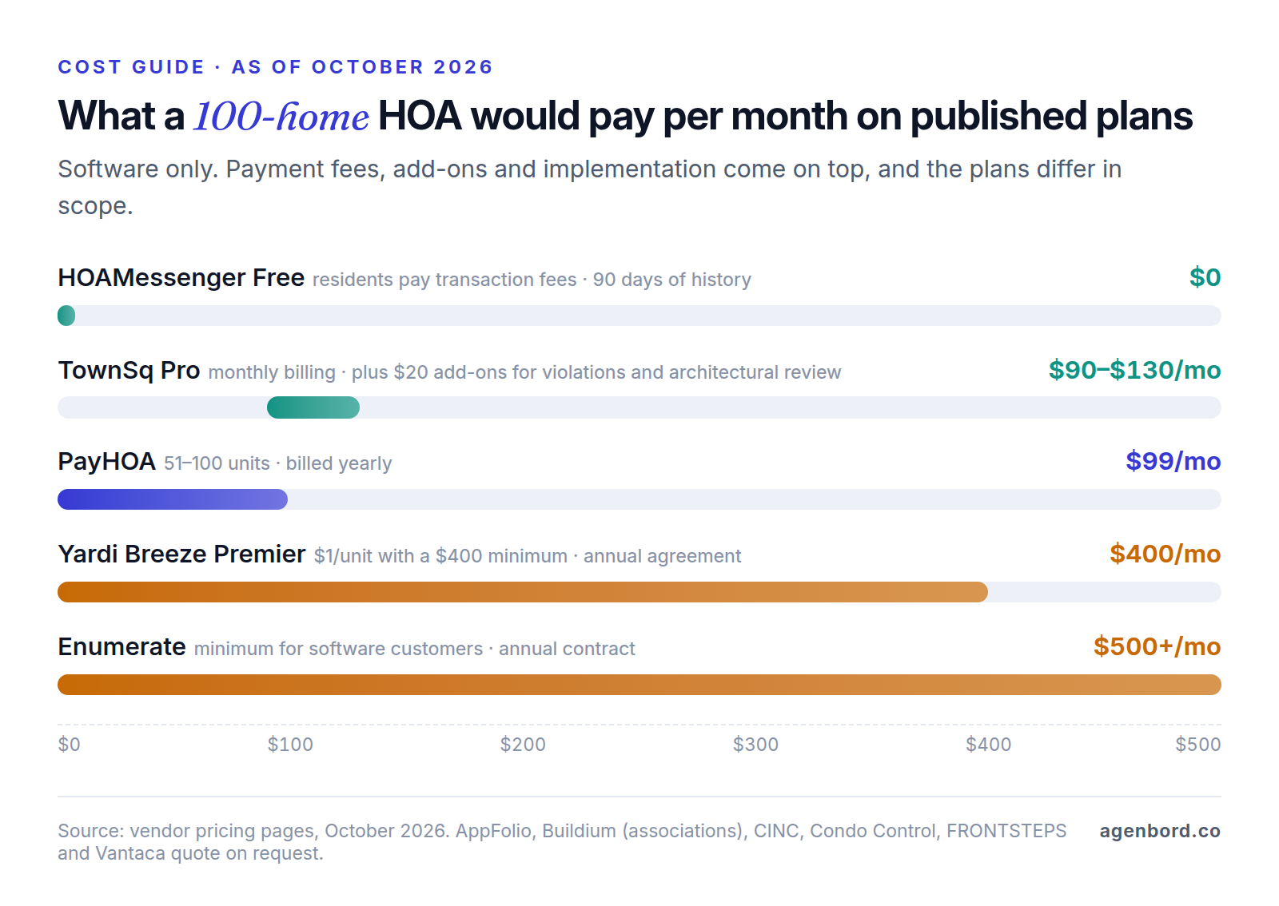This screenshot has height=906, width=1279.
Task: Click the '$99/mo' price label
Action: coord(1173,461)
